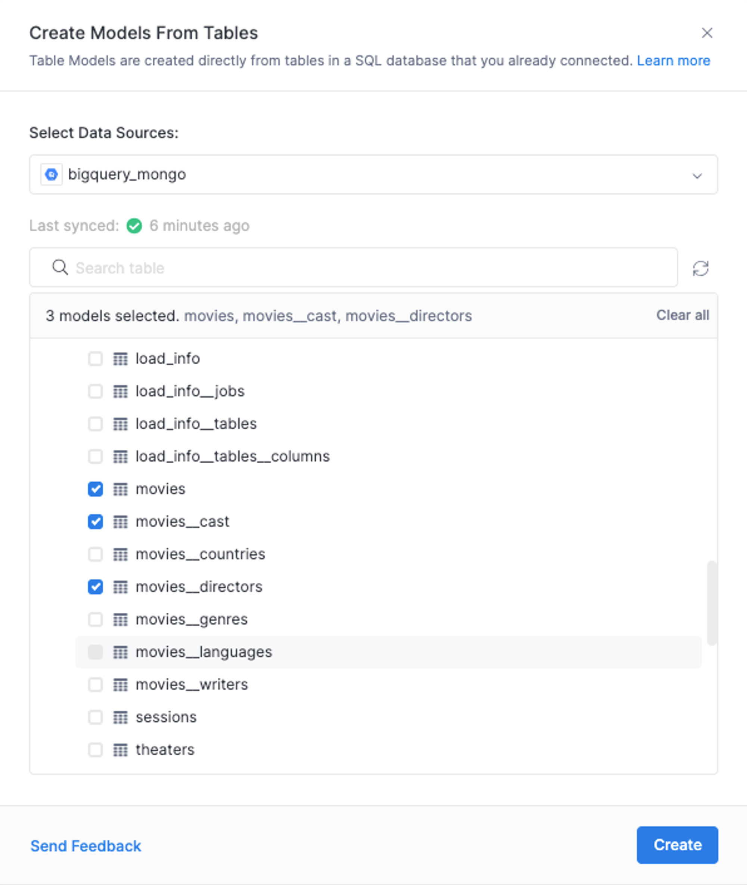Tick the load_info__tables__columns checkbox
747x885 pixels.
(x=95, y=457)
